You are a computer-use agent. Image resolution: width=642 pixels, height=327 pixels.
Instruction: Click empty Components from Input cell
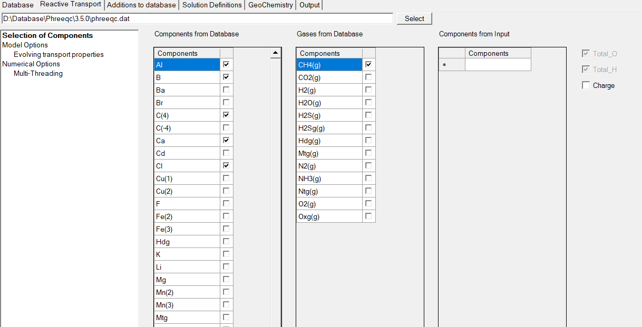(498, 65)
